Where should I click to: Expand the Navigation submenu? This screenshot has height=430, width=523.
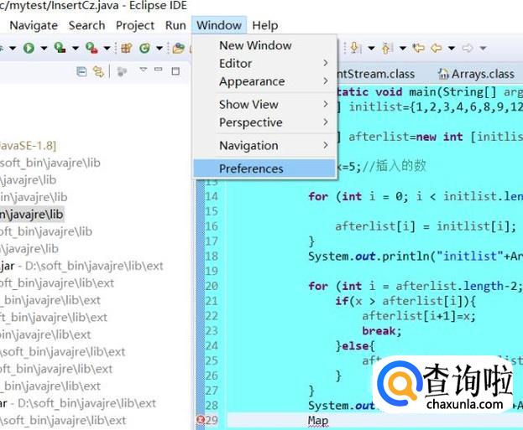[x=264, y=145]
